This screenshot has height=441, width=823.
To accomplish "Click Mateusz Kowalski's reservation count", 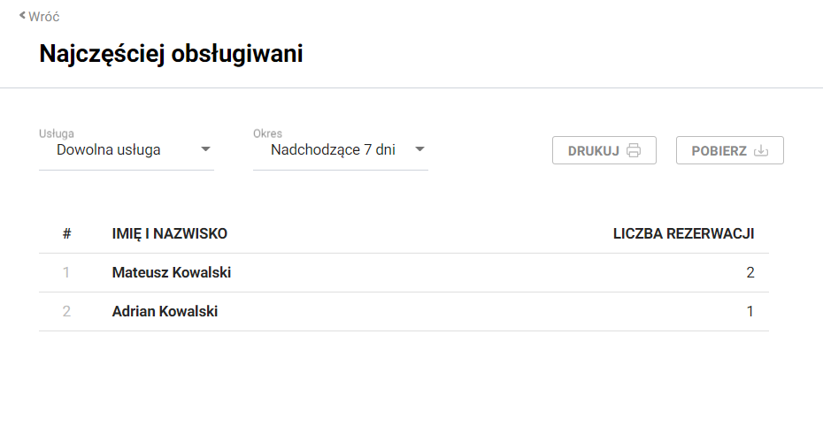I will coord(750,273).
